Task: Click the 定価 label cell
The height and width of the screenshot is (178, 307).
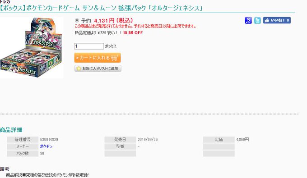Action: (219, 140)
